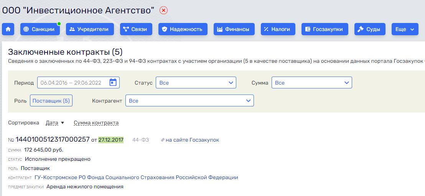Expand the Еще menu
This screenshot has width=425, height=196.
(405, 29)
